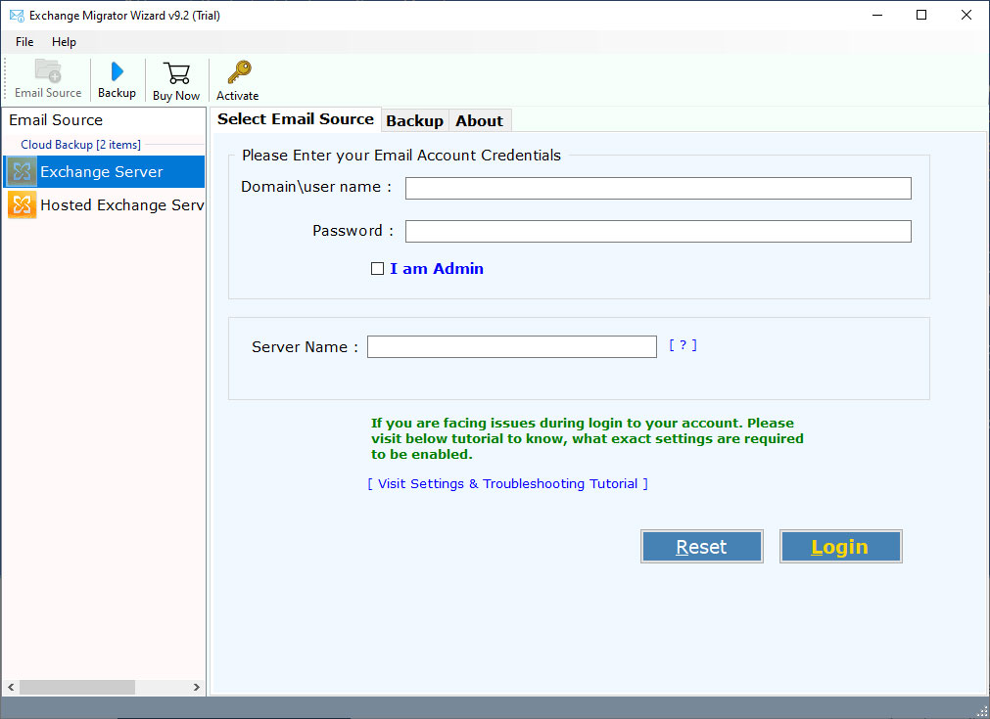Click the Activate key icon
This screenshot has height=719, width=990.
[x=239, y=72]
